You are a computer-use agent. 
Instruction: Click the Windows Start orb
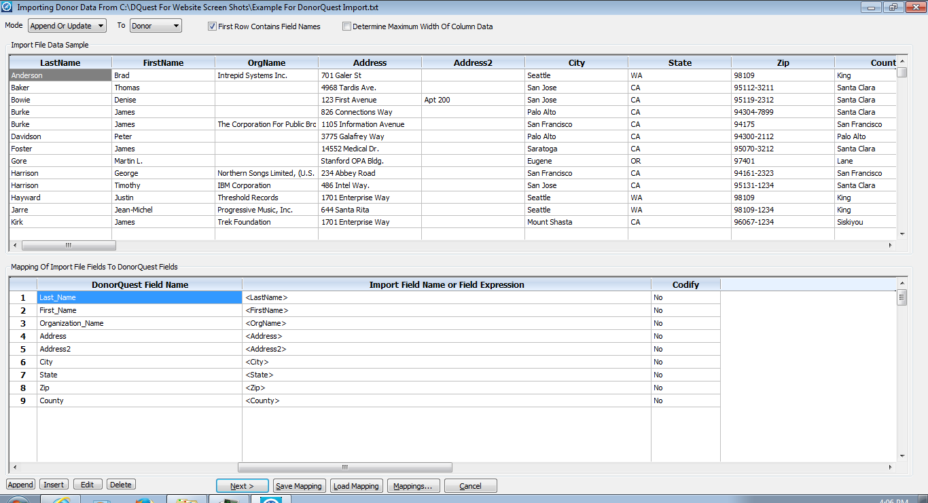pos(18,500)
